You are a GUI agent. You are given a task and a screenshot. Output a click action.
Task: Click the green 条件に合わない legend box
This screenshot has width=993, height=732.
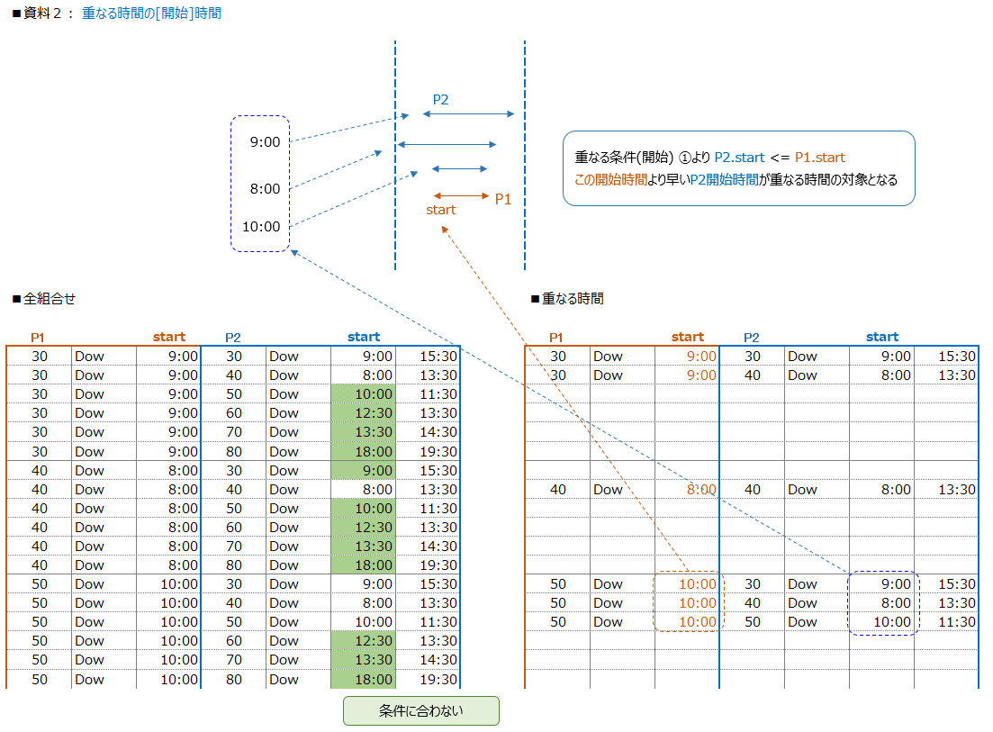[x=421, y=711]
